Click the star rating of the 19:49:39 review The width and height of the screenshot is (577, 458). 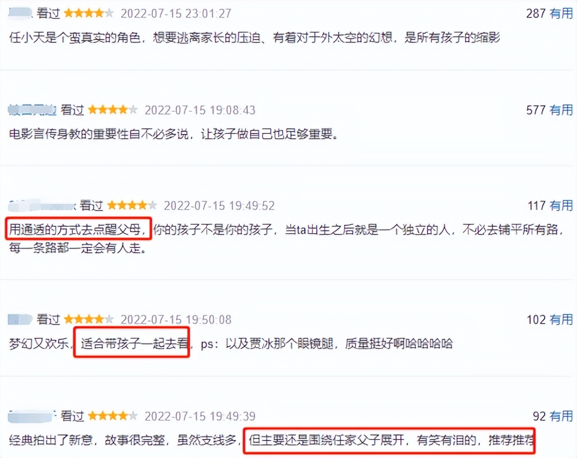pos(113,416)
